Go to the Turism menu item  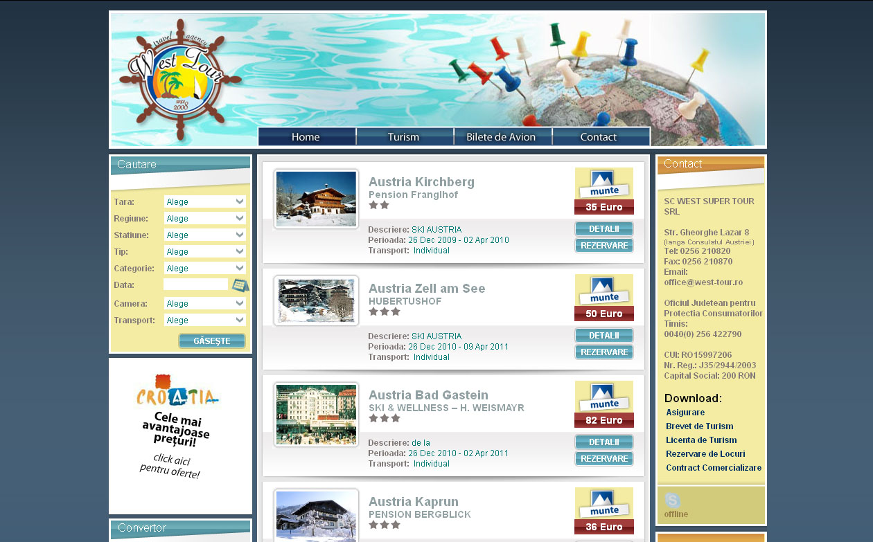(404, 137)
